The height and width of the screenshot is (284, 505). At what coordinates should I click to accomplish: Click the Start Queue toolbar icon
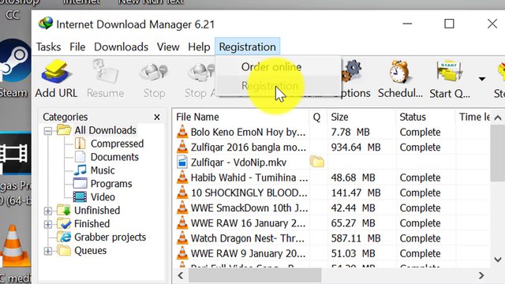pos(450,72)
